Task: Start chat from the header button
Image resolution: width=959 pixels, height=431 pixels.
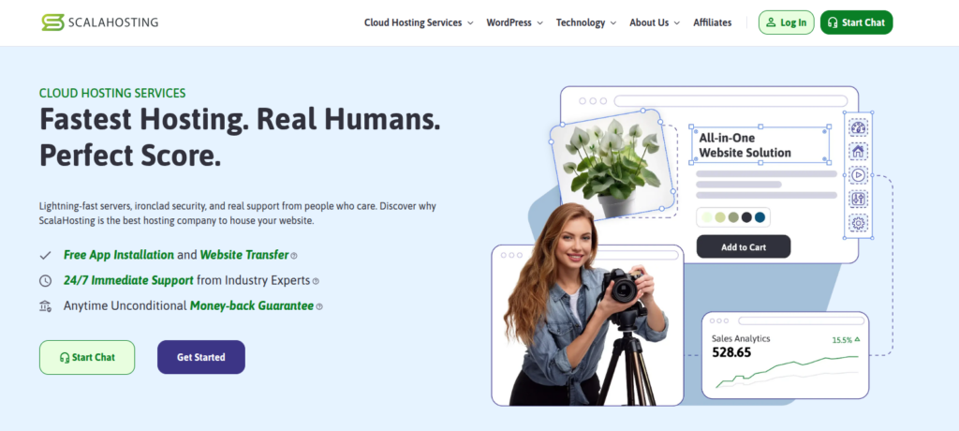Action: click(856, 22)
